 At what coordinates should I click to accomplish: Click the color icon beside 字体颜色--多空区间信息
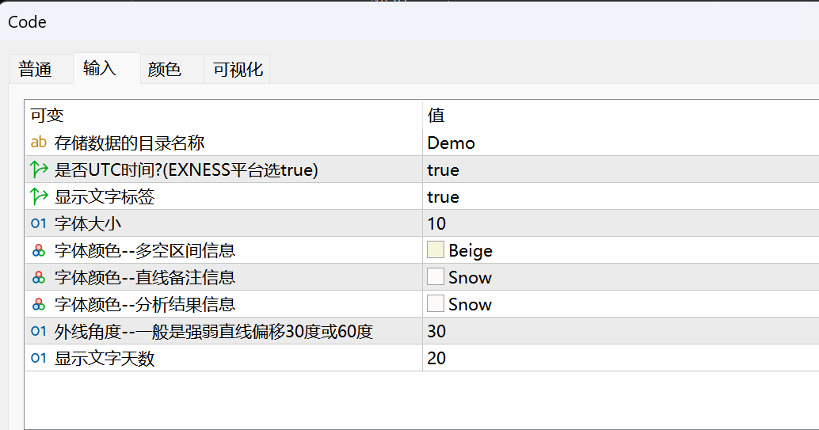tap(39, 251)
